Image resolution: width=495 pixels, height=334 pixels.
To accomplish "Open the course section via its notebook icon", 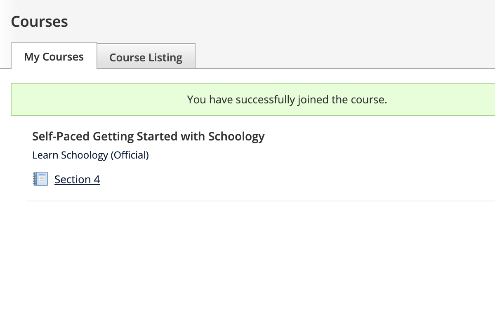I will tap(40, 179).
